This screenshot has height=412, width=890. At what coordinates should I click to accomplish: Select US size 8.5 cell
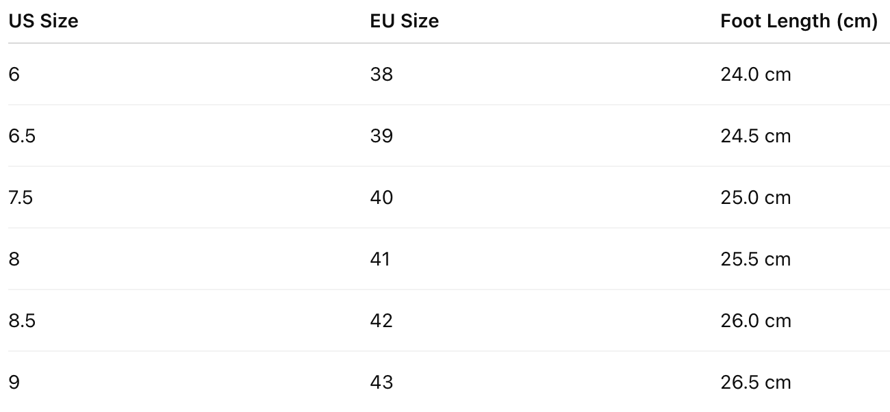(22, 320)
